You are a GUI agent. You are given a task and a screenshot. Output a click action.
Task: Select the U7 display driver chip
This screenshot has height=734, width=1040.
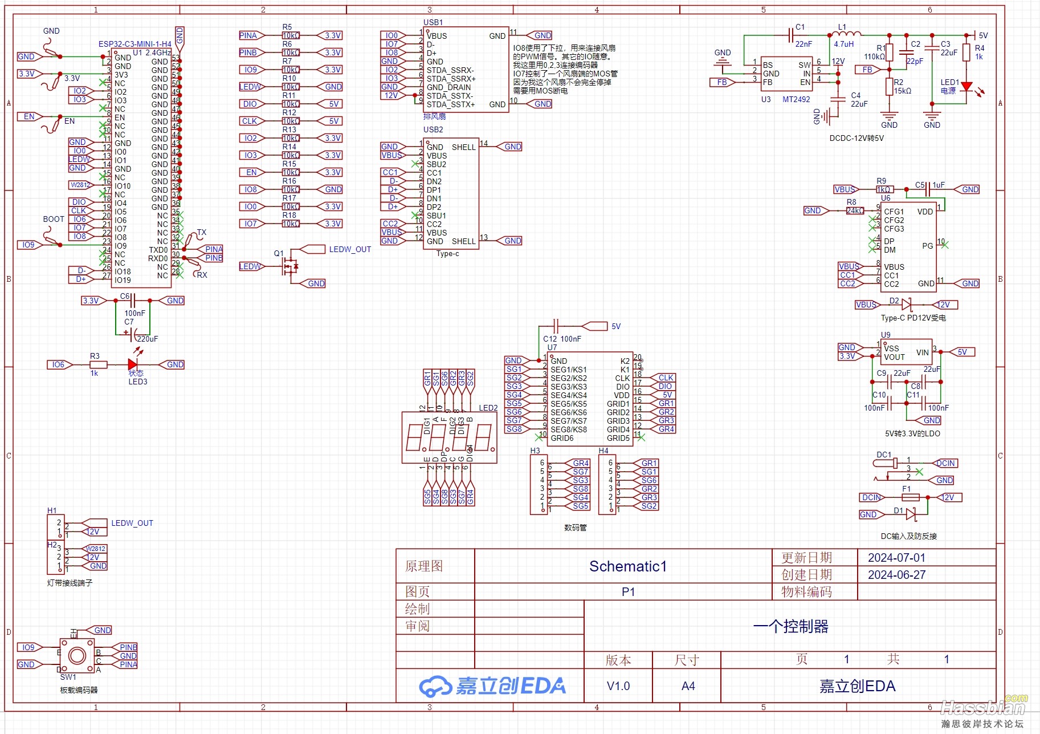click(590, 399)
